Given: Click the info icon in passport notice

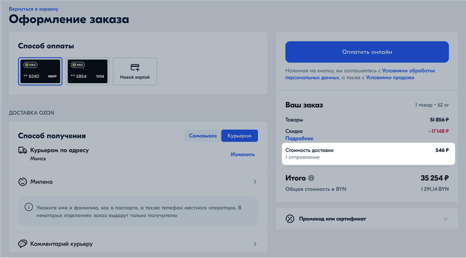Looking at the screenshot, I should (x=28, y=207).
